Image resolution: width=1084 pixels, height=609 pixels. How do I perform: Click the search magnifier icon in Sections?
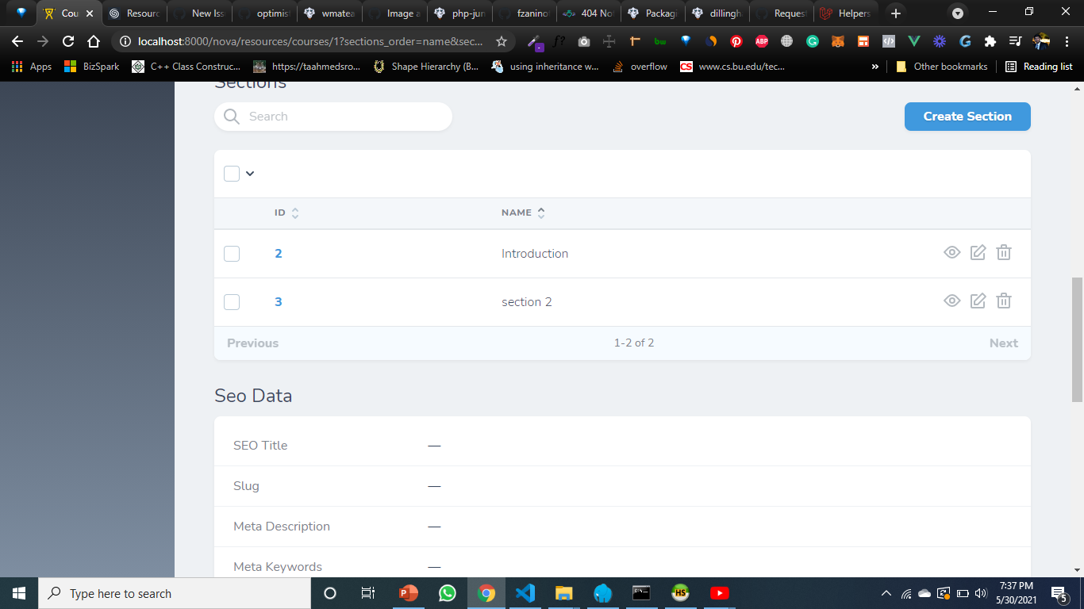(x=231, y=116)
